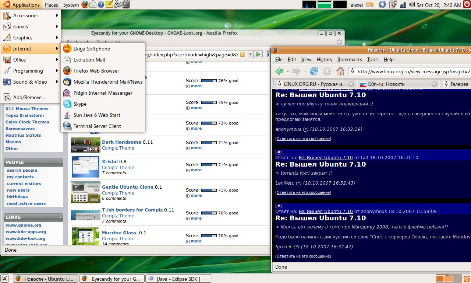Expand the Office submenu
Screen dimensions: 471x283
[31, 60]
